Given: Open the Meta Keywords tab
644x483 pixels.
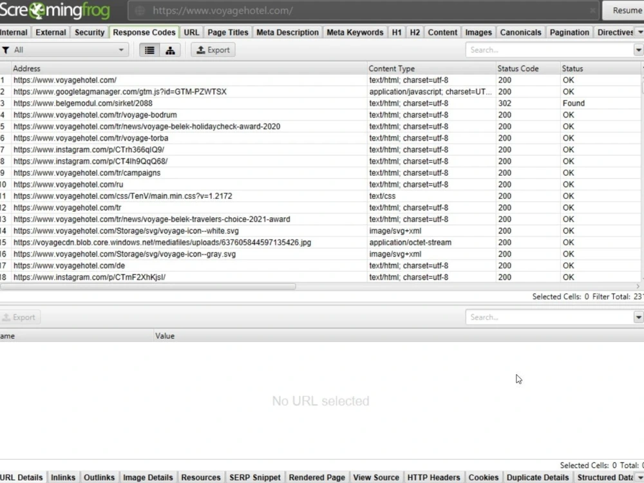Looking at the screenshot, I should pos(355,32).
